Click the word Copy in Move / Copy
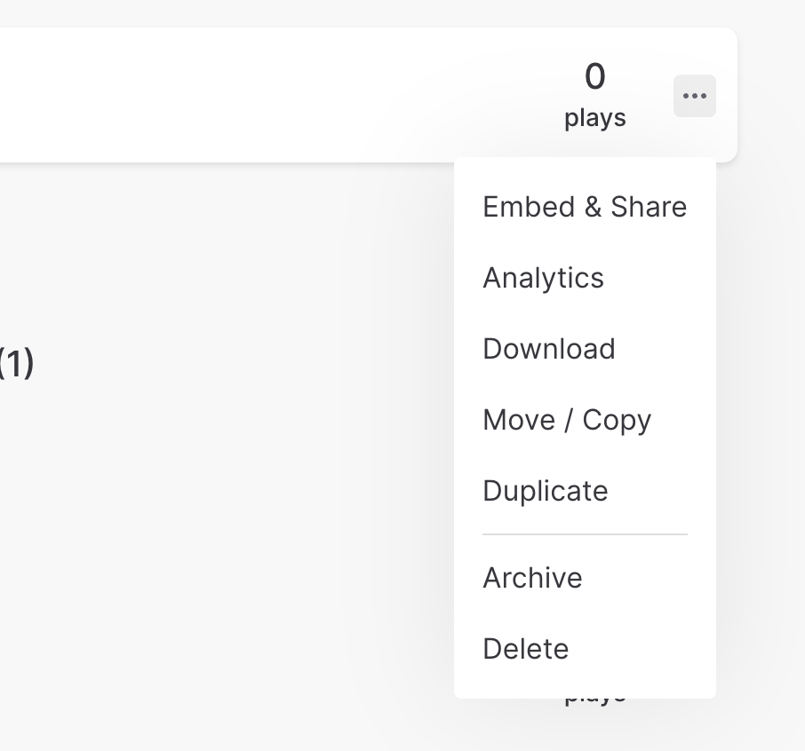Viewport: 805px width, 751px height. coord(617,421)
